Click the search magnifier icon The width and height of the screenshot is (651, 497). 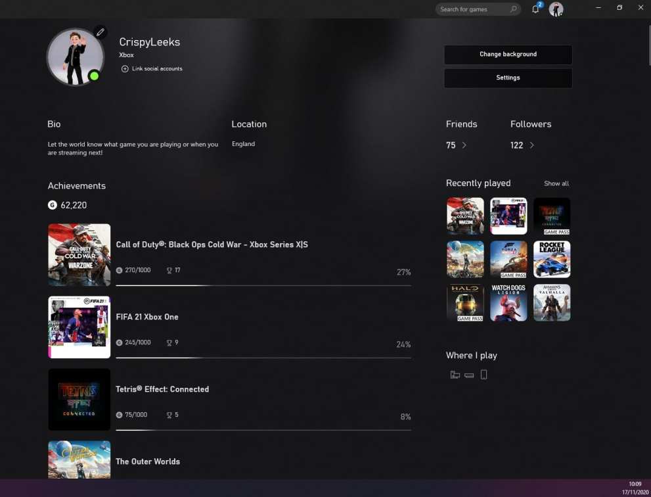[x=513, y=9]
